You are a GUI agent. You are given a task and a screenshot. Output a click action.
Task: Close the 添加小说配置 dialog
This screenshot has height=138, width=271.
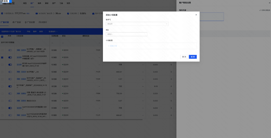196,15
